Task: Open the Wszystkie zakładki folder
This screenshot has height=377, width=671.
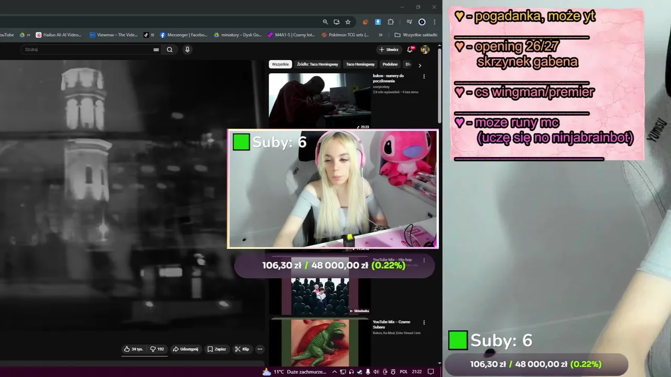Action: coord(416,35)
